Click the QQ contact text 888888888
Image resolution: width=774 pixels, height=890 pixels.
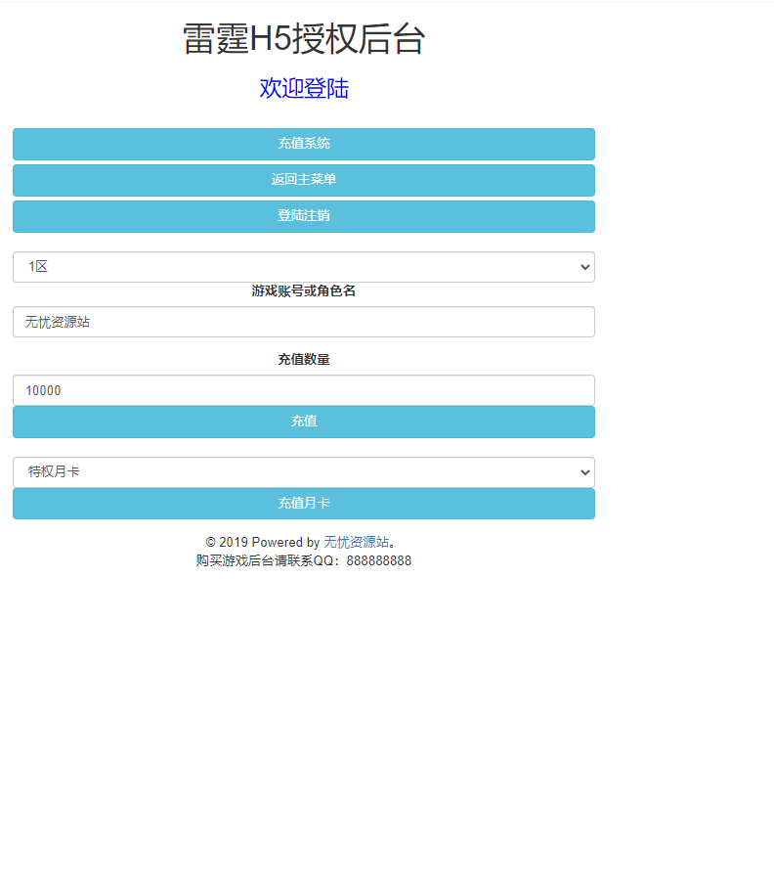[379, 560]
